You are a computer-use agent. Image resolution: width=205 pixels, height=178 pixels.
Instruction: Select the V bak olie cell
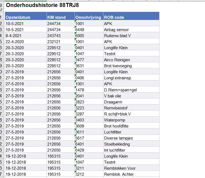[x=131, y=96]
